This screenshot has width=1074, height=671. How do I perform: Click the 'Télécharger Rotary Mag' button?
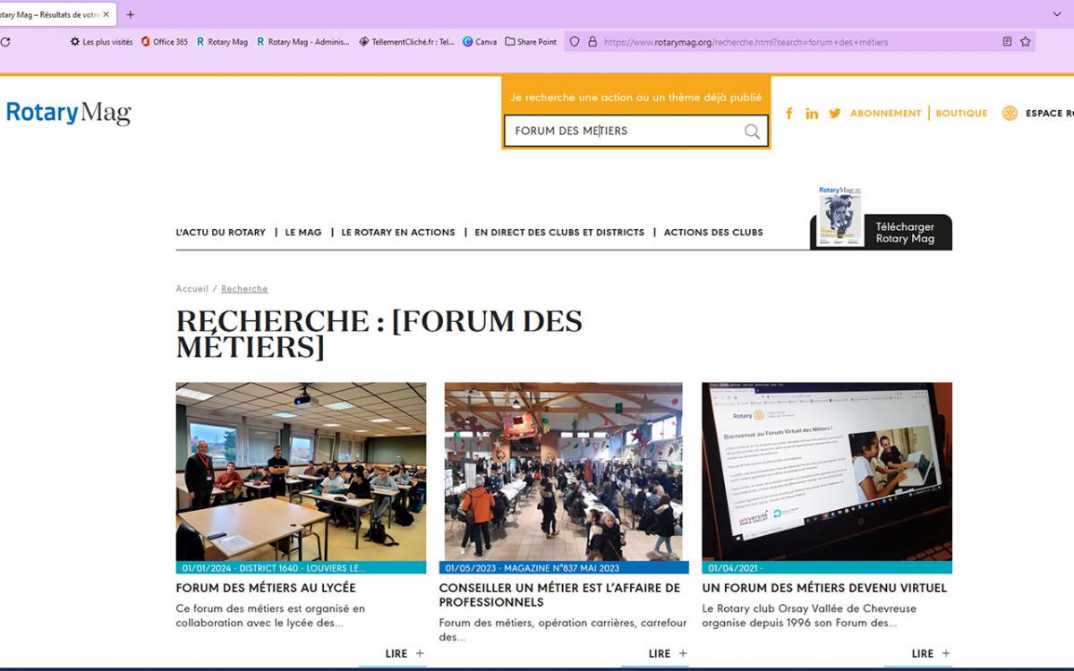(906, 233)
